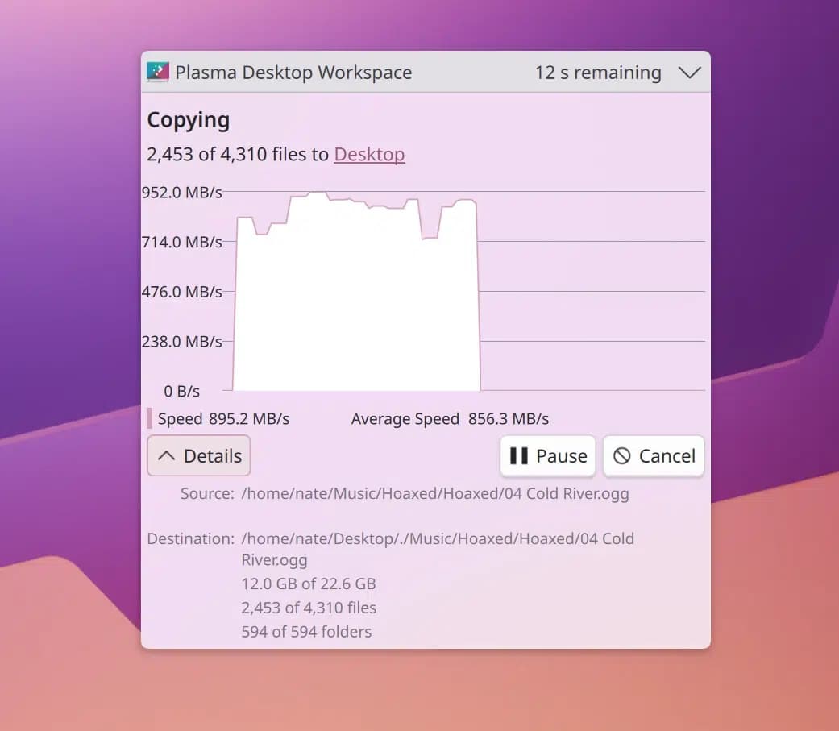Screen dimensions: 839x731
Task: Click the white transfer speed graph area
Action: coord(355,306)
